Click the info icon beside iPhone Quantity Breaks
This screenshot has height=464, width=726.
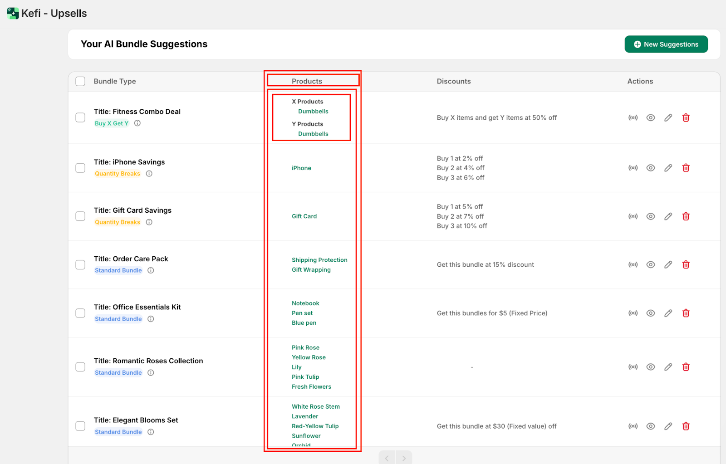click(x=149, y=174)
